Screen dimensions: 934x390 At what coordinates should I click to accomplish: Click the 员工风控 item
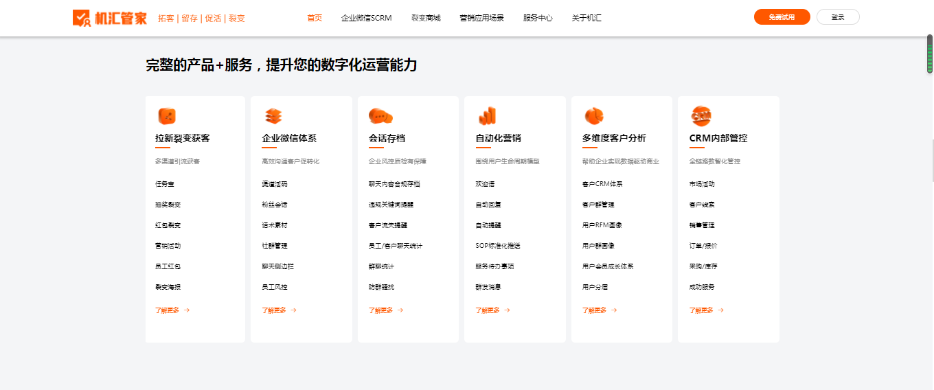click(x=275, y=287)
